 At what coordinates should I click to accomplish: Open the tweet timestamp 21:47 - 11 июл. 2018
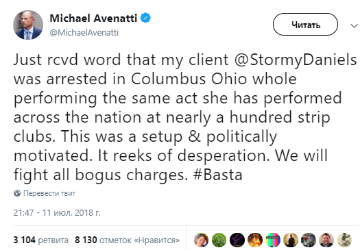tap(57, 212)
